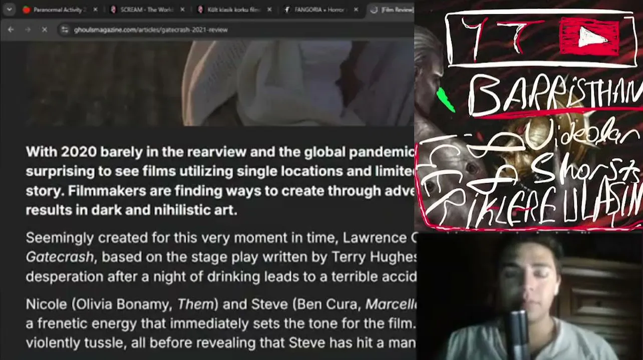
Task: Go back to the previous page
Action: (11, 29)
